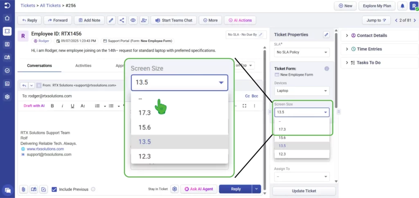Click the Ask AI Agent button
The width and height of the screenshot is (419, 198).
pyautogui.click(x=198, y=189)
